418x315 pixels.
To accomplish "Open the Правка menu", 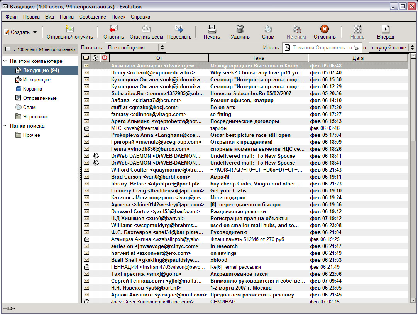I will [x=32, y=17].
